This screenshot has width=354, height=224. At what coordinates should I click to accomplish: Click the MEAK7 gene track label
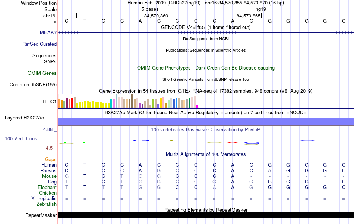coord(48,32)
